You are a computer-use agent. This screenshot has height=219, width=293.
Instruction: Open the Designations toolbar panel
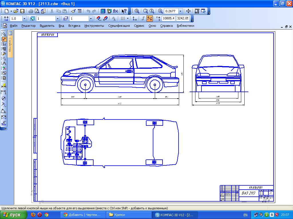coord(4,44)
